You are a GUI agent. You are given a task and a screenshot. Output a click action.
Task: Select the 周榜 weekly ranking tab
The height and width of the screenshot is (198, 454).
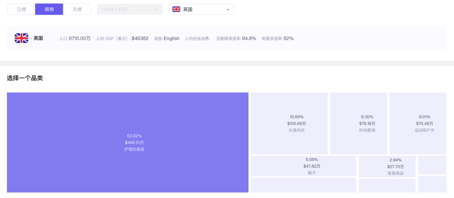click(49, 9)
